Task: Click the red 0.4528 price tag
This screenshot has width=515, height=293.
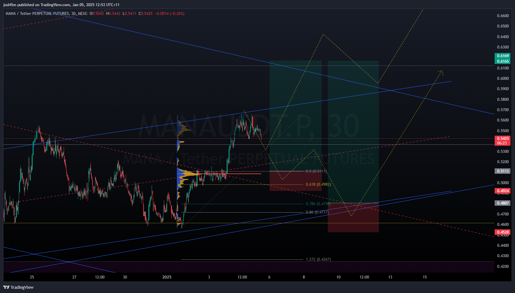Action: click(503, 232)
